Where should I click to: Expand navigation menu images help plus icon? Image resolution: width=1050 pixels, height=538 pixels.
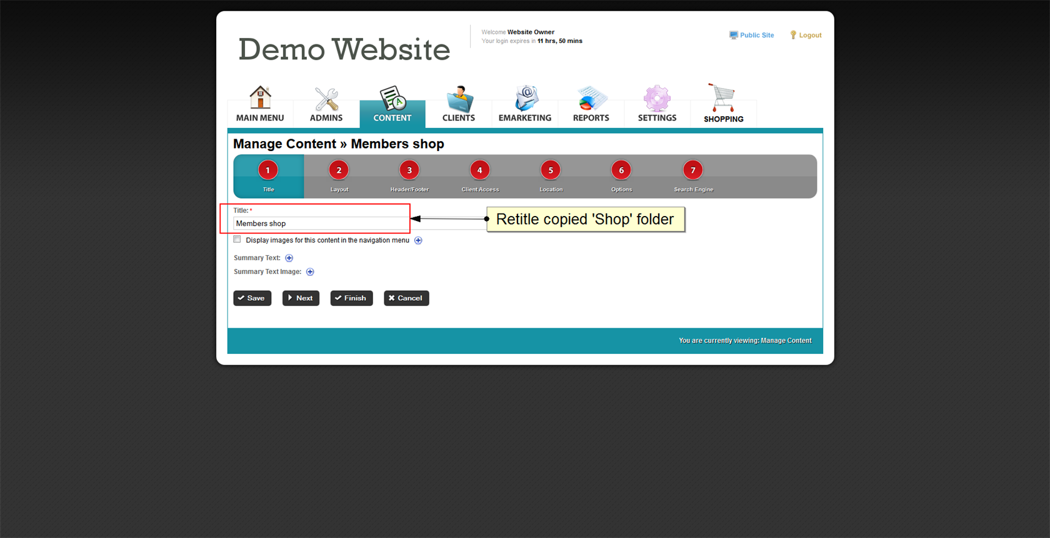click(x=418, y=240)
